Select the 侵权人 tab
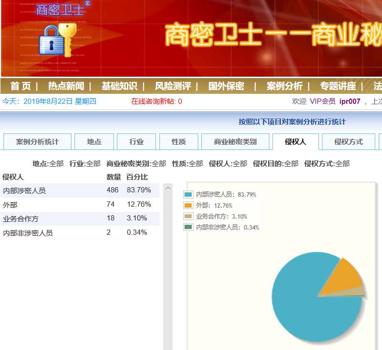 coord(296,141)
